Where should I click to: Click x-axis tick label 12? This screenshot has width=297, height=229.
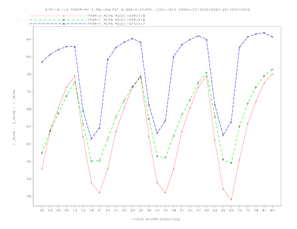point(75,210)
